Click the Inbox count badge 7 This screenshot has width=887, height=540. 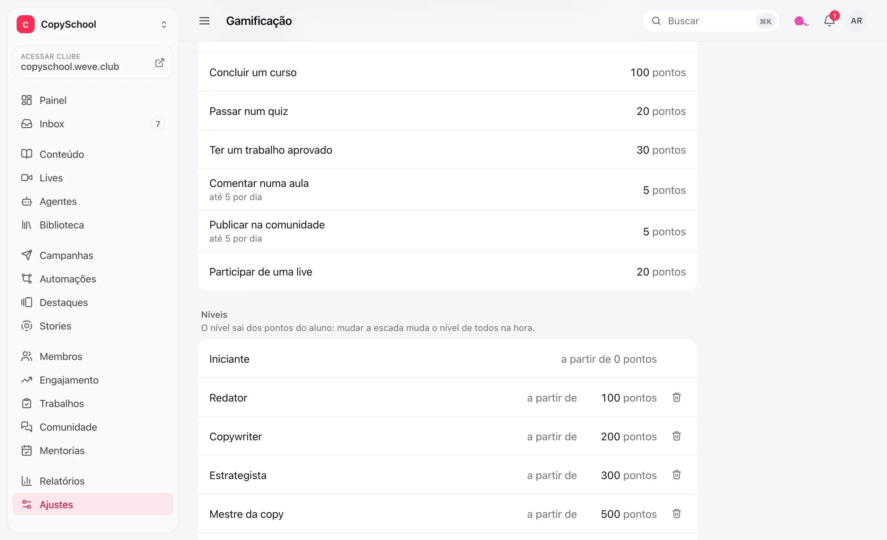tap(158, 124)
